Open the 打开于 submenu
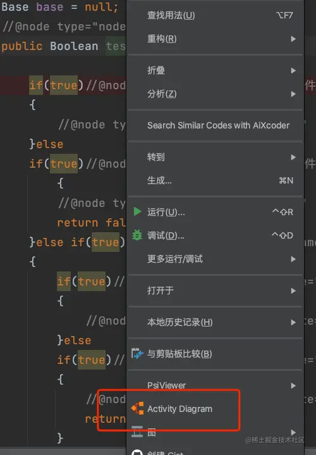Image resolution: width=316 pixels, height=455 pixels. point(215,290)
